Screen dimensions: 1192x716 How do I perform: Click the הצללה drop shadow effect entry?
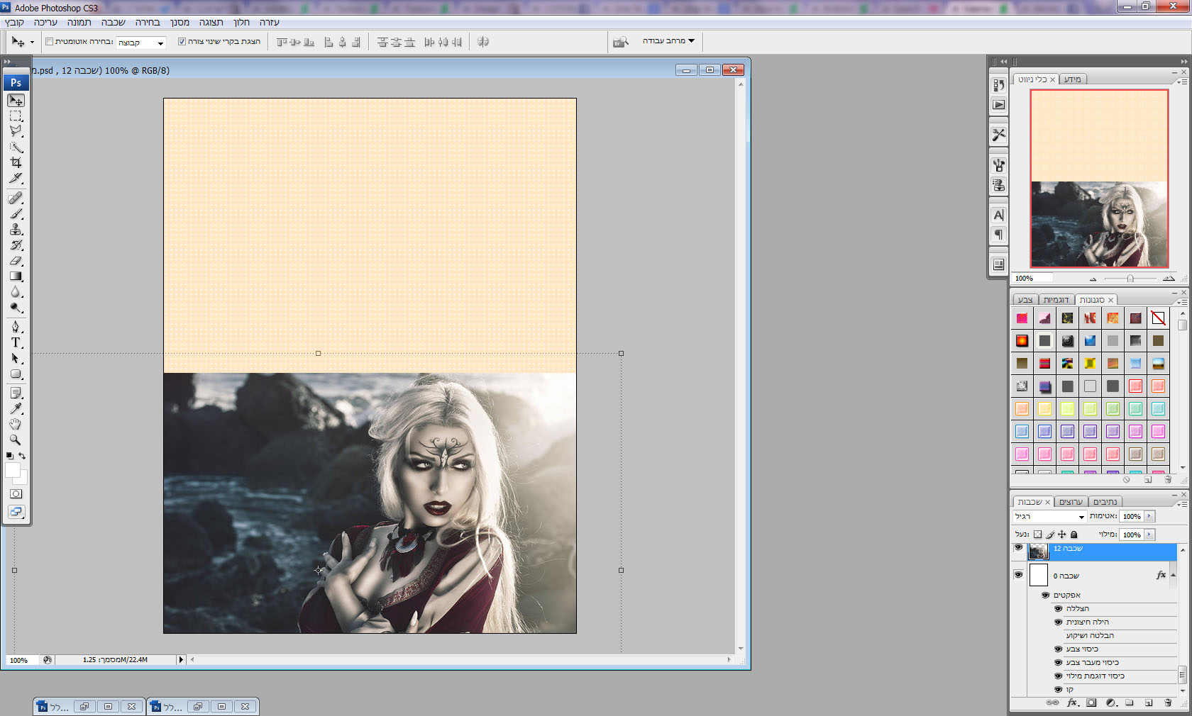[x=1077, y=609]
